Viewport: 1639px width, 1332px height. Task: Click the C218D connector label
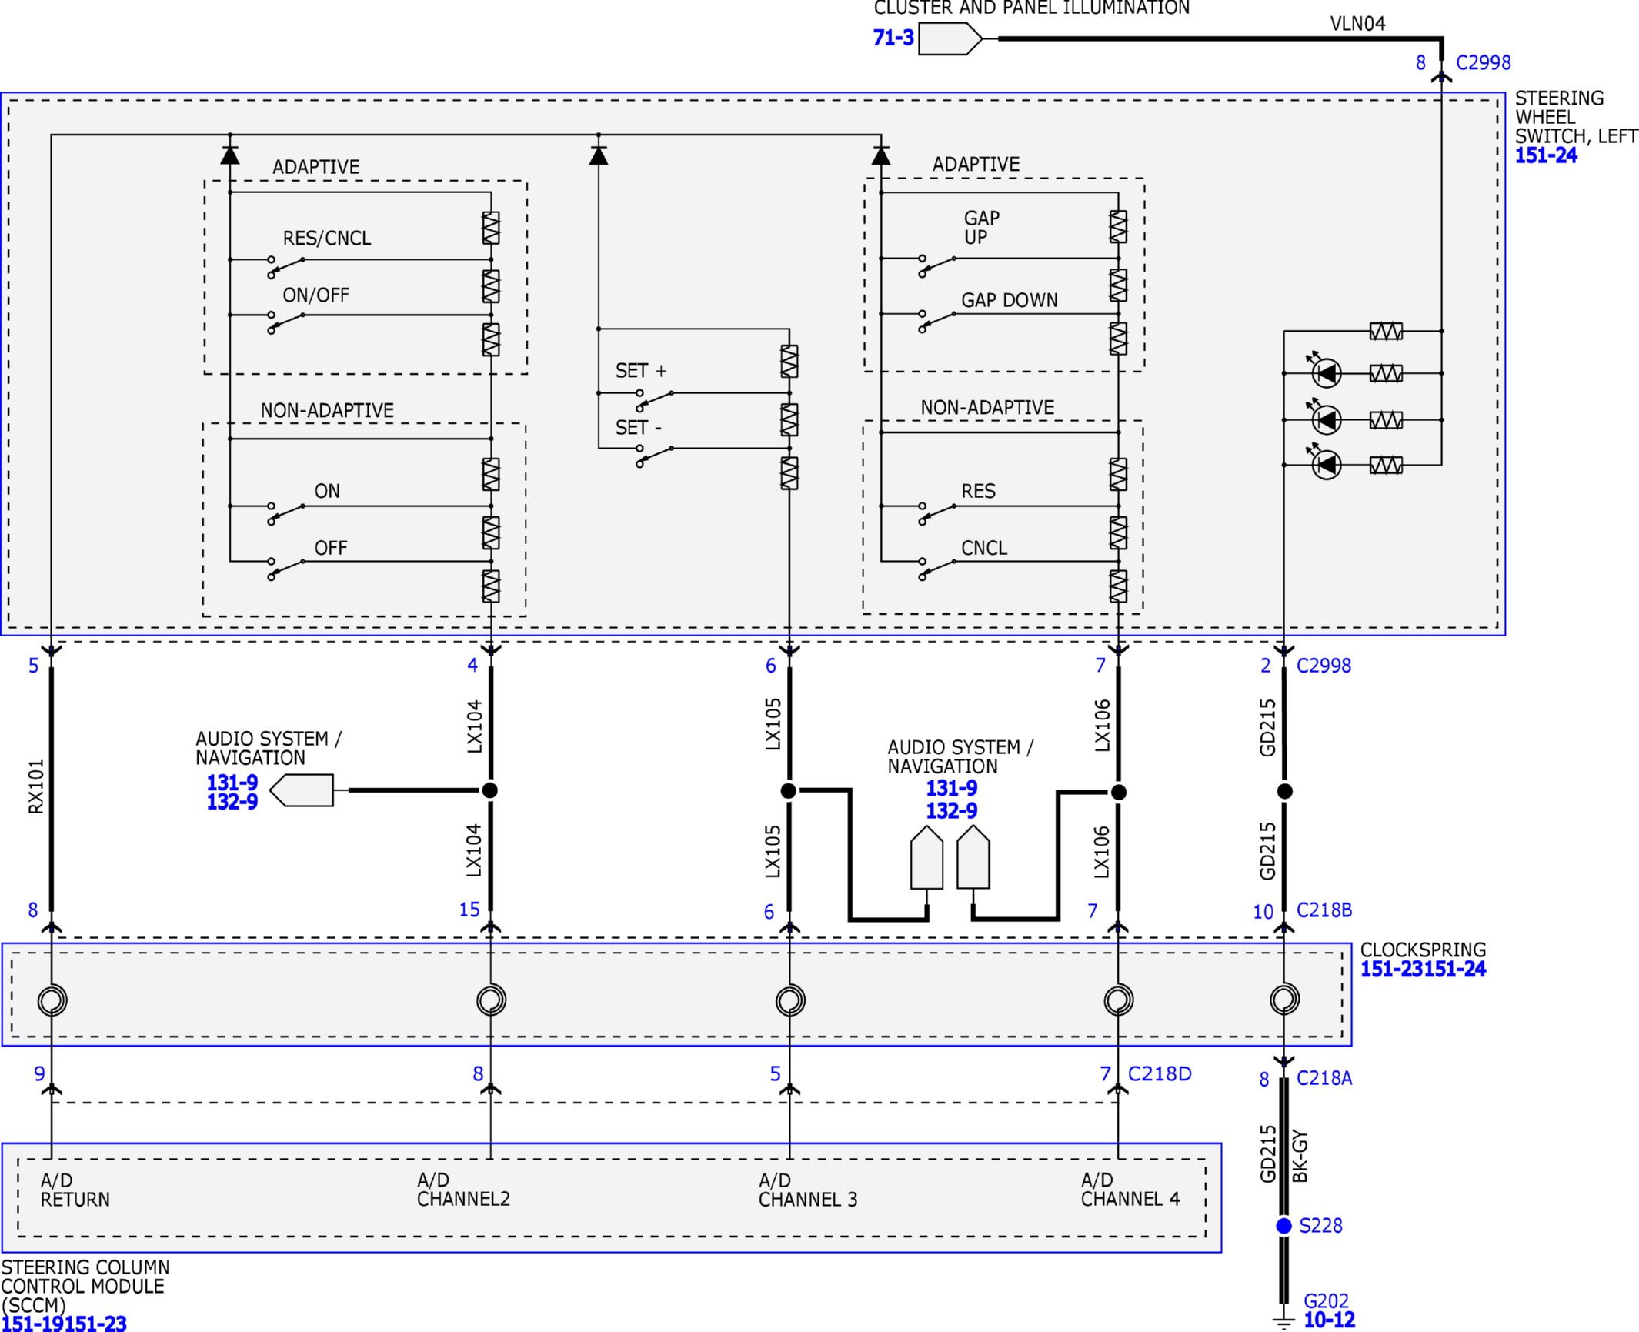click(x=1160, y=1073)
